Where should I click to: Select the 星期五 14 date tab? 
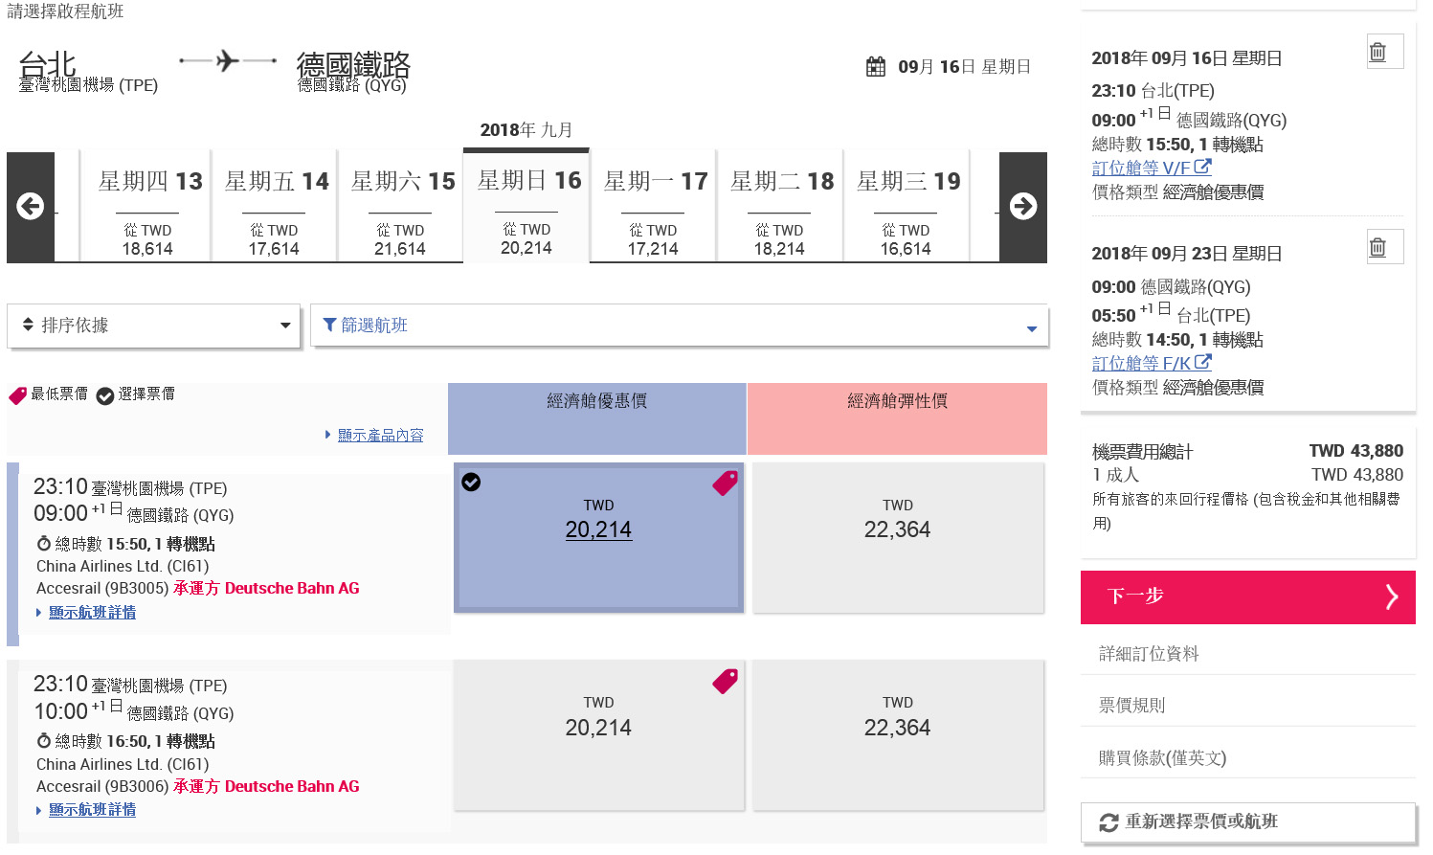point(274,207)
